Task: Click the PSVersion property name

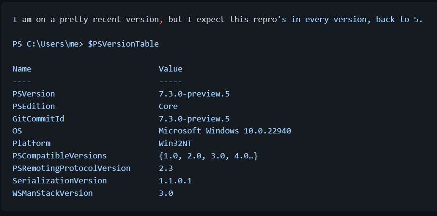Action: point(34,94)
